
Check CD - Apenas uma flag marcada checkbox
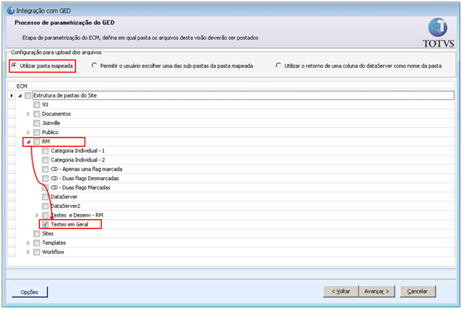[45, 169]
